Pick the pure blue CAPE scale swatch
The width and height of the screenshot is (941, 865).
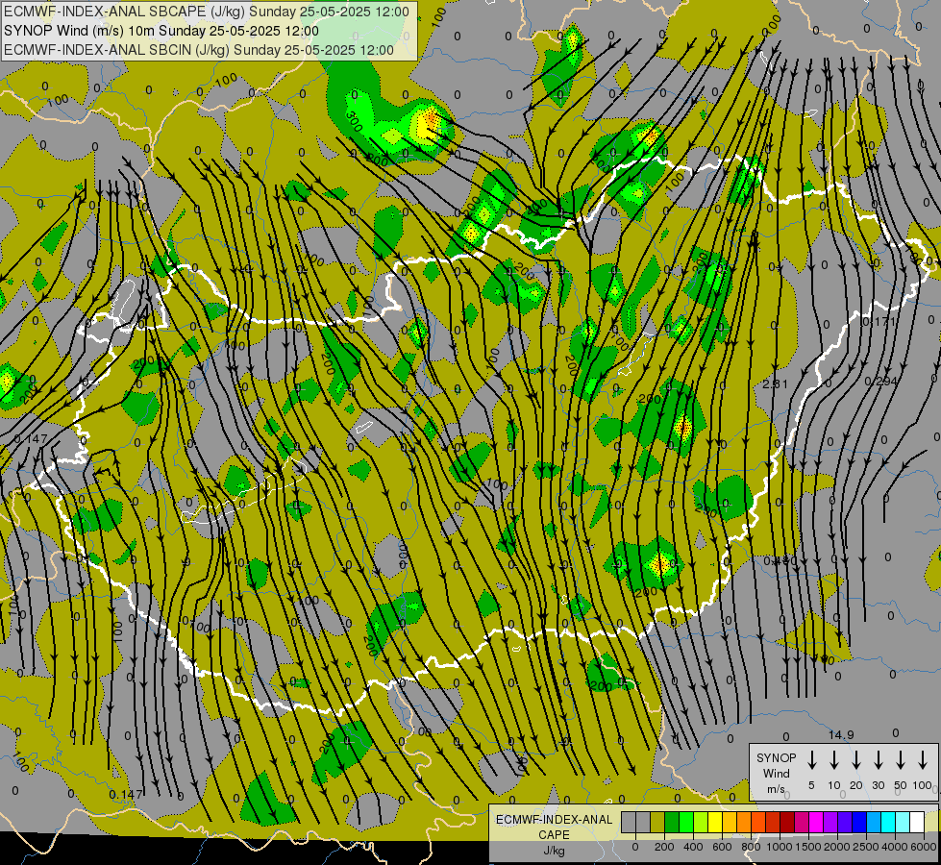[860, 822]
